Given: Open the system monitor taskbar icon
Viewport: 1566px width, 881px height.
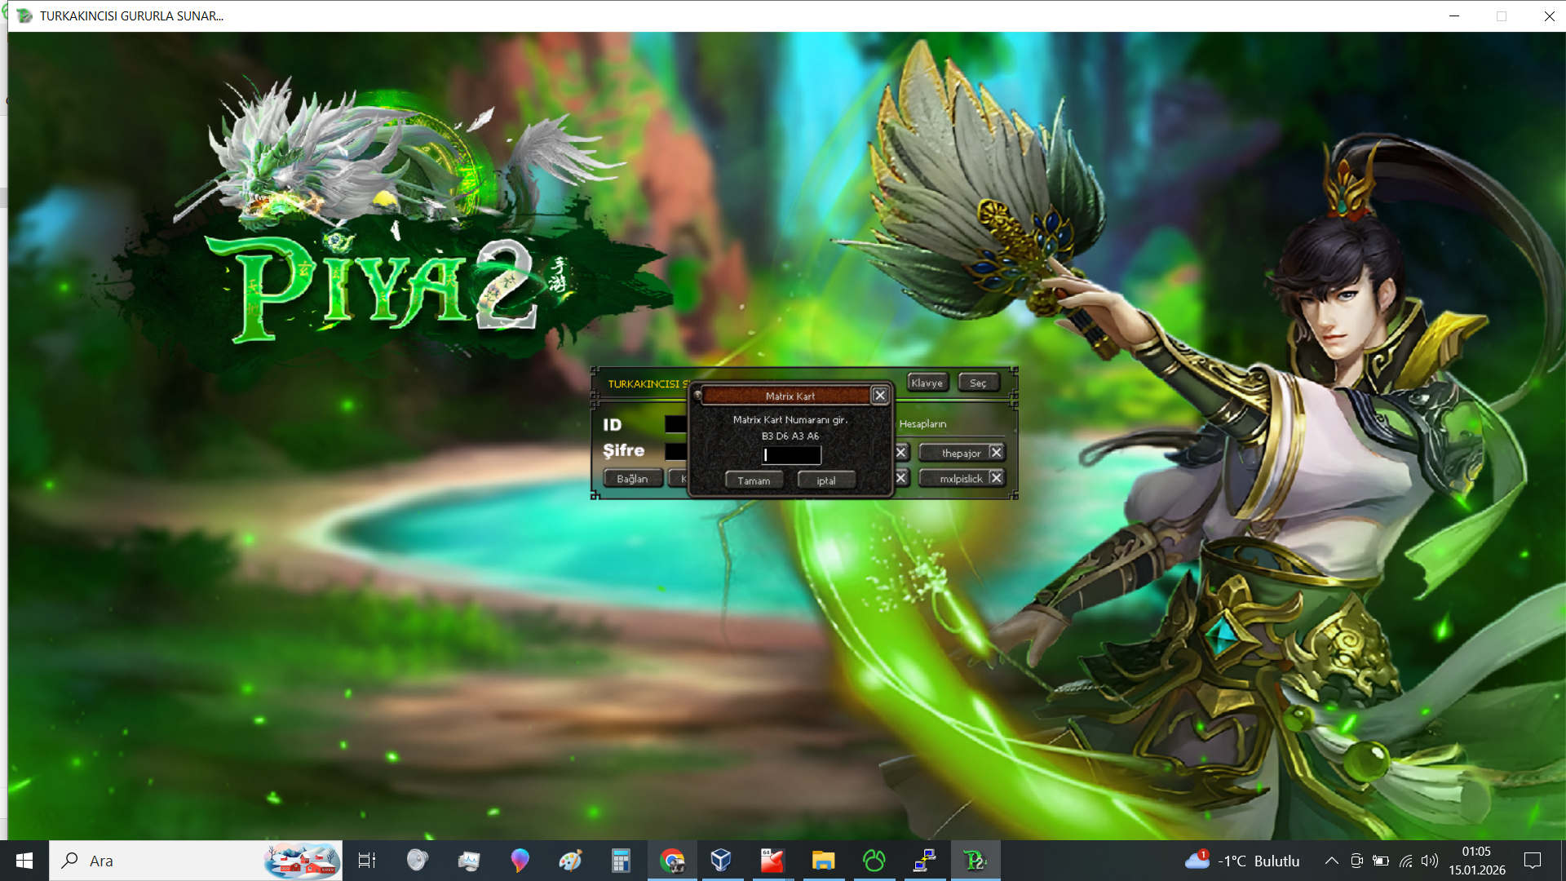Looking at the screenshot, I should pos(469,861).
